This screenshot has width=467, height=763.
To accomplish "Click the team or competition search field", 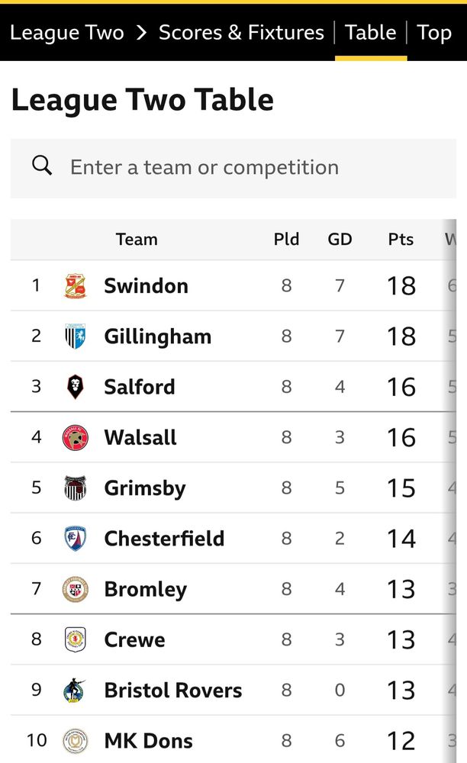I will (244, 167).
